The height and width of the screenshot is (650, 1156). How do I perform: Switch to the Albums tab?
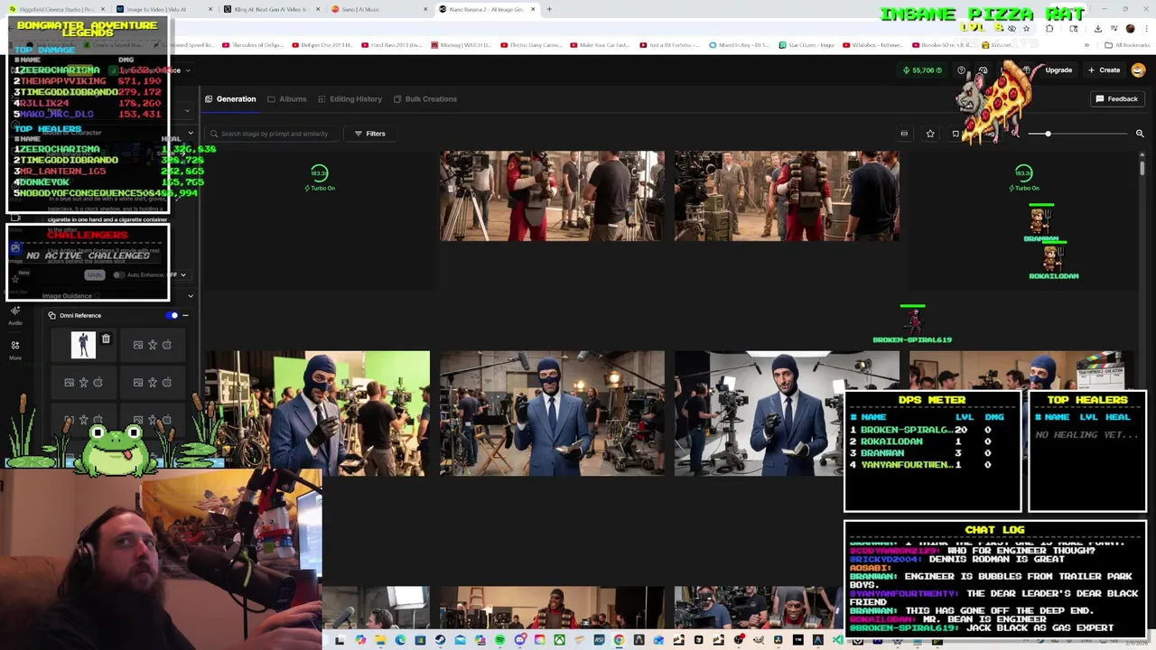coord(287,99)
